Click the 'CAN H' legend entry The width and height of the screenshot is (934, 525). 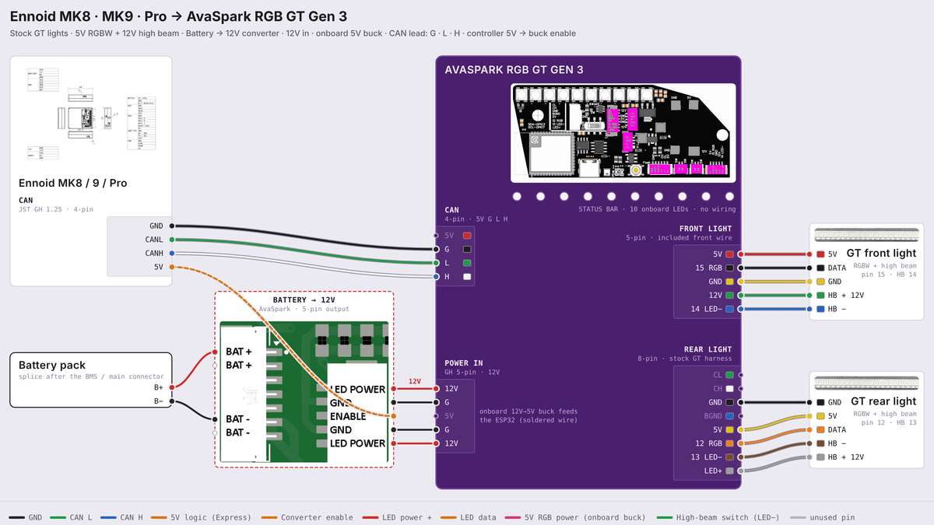pyautogui.click(x=121, y=517)
